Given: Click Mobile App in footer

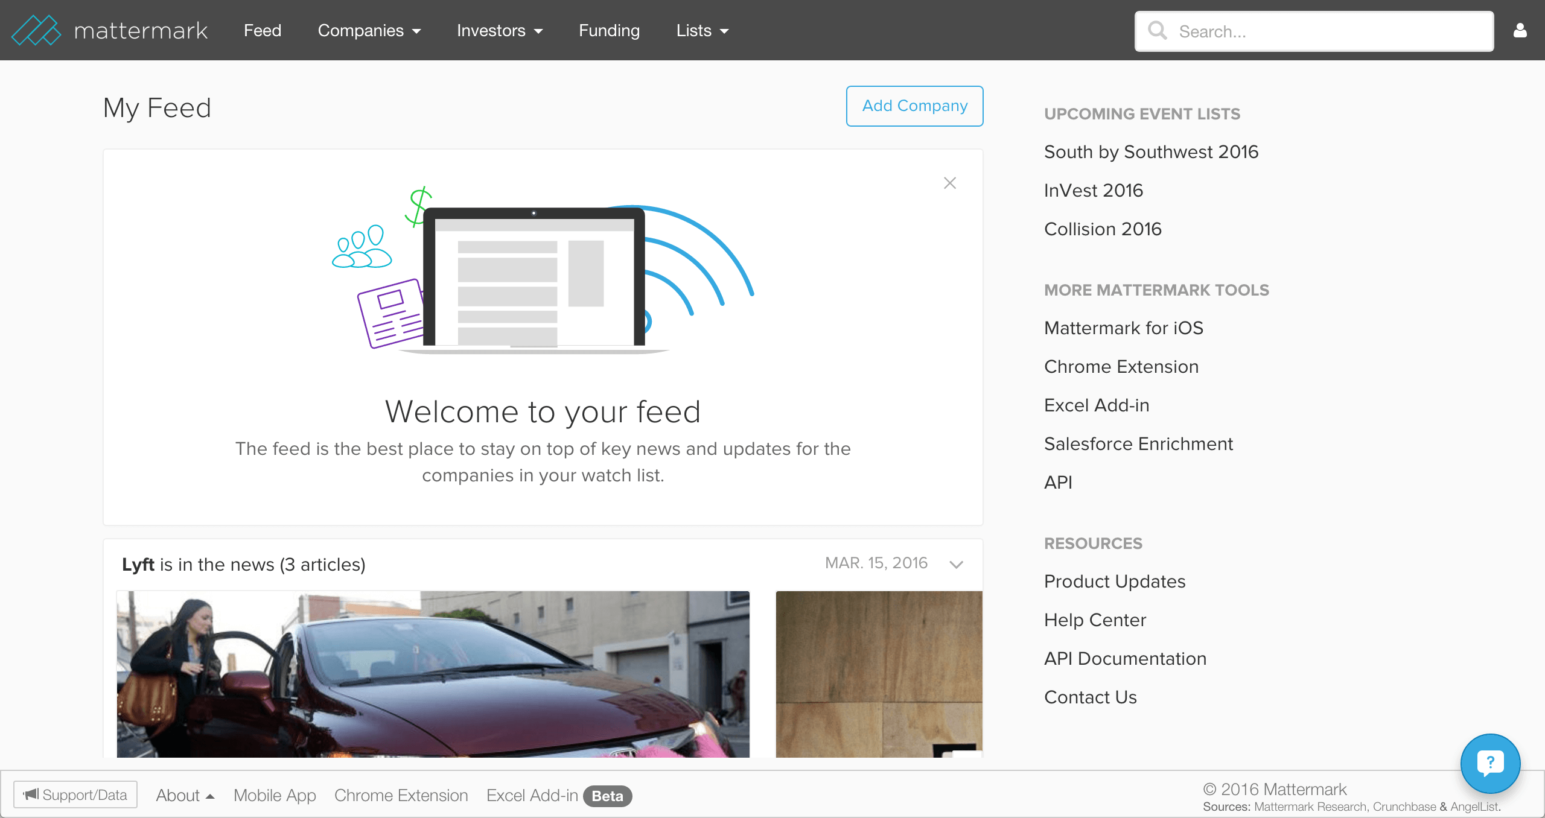Looking at the screenshot, I should point(275,795).
